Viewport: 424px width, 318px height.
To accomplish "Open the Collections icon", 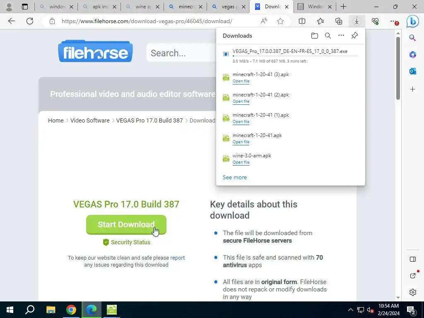I will pos(339,21).
